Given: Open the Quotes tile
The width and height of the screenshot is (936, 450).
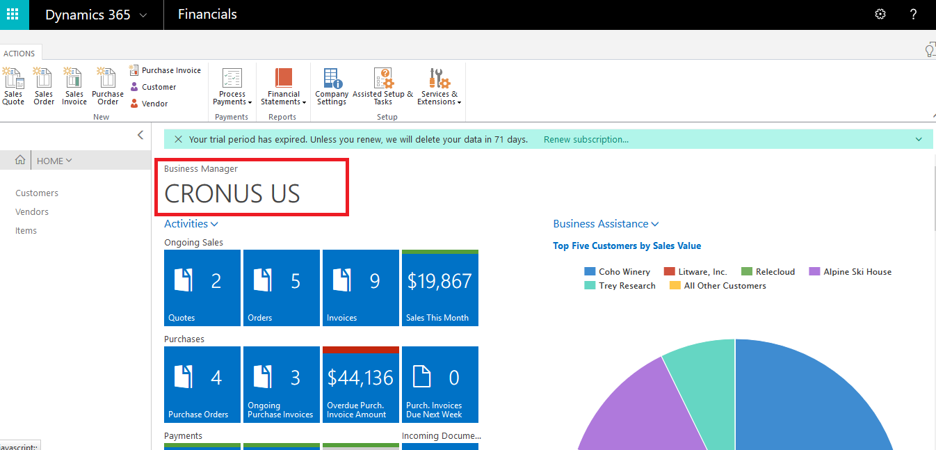Looking at the screenshot, I should click(202, 288).
